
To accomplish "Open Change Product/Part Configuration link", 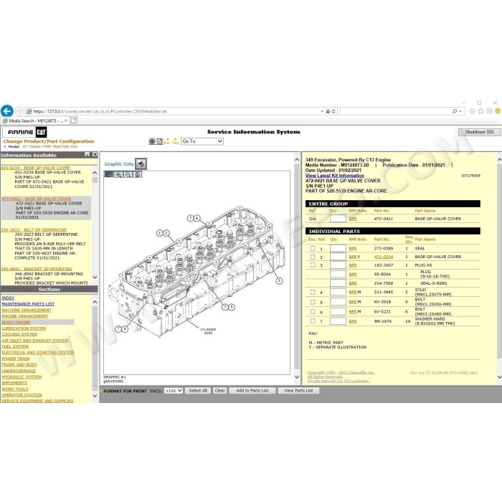I will [49, 141].
